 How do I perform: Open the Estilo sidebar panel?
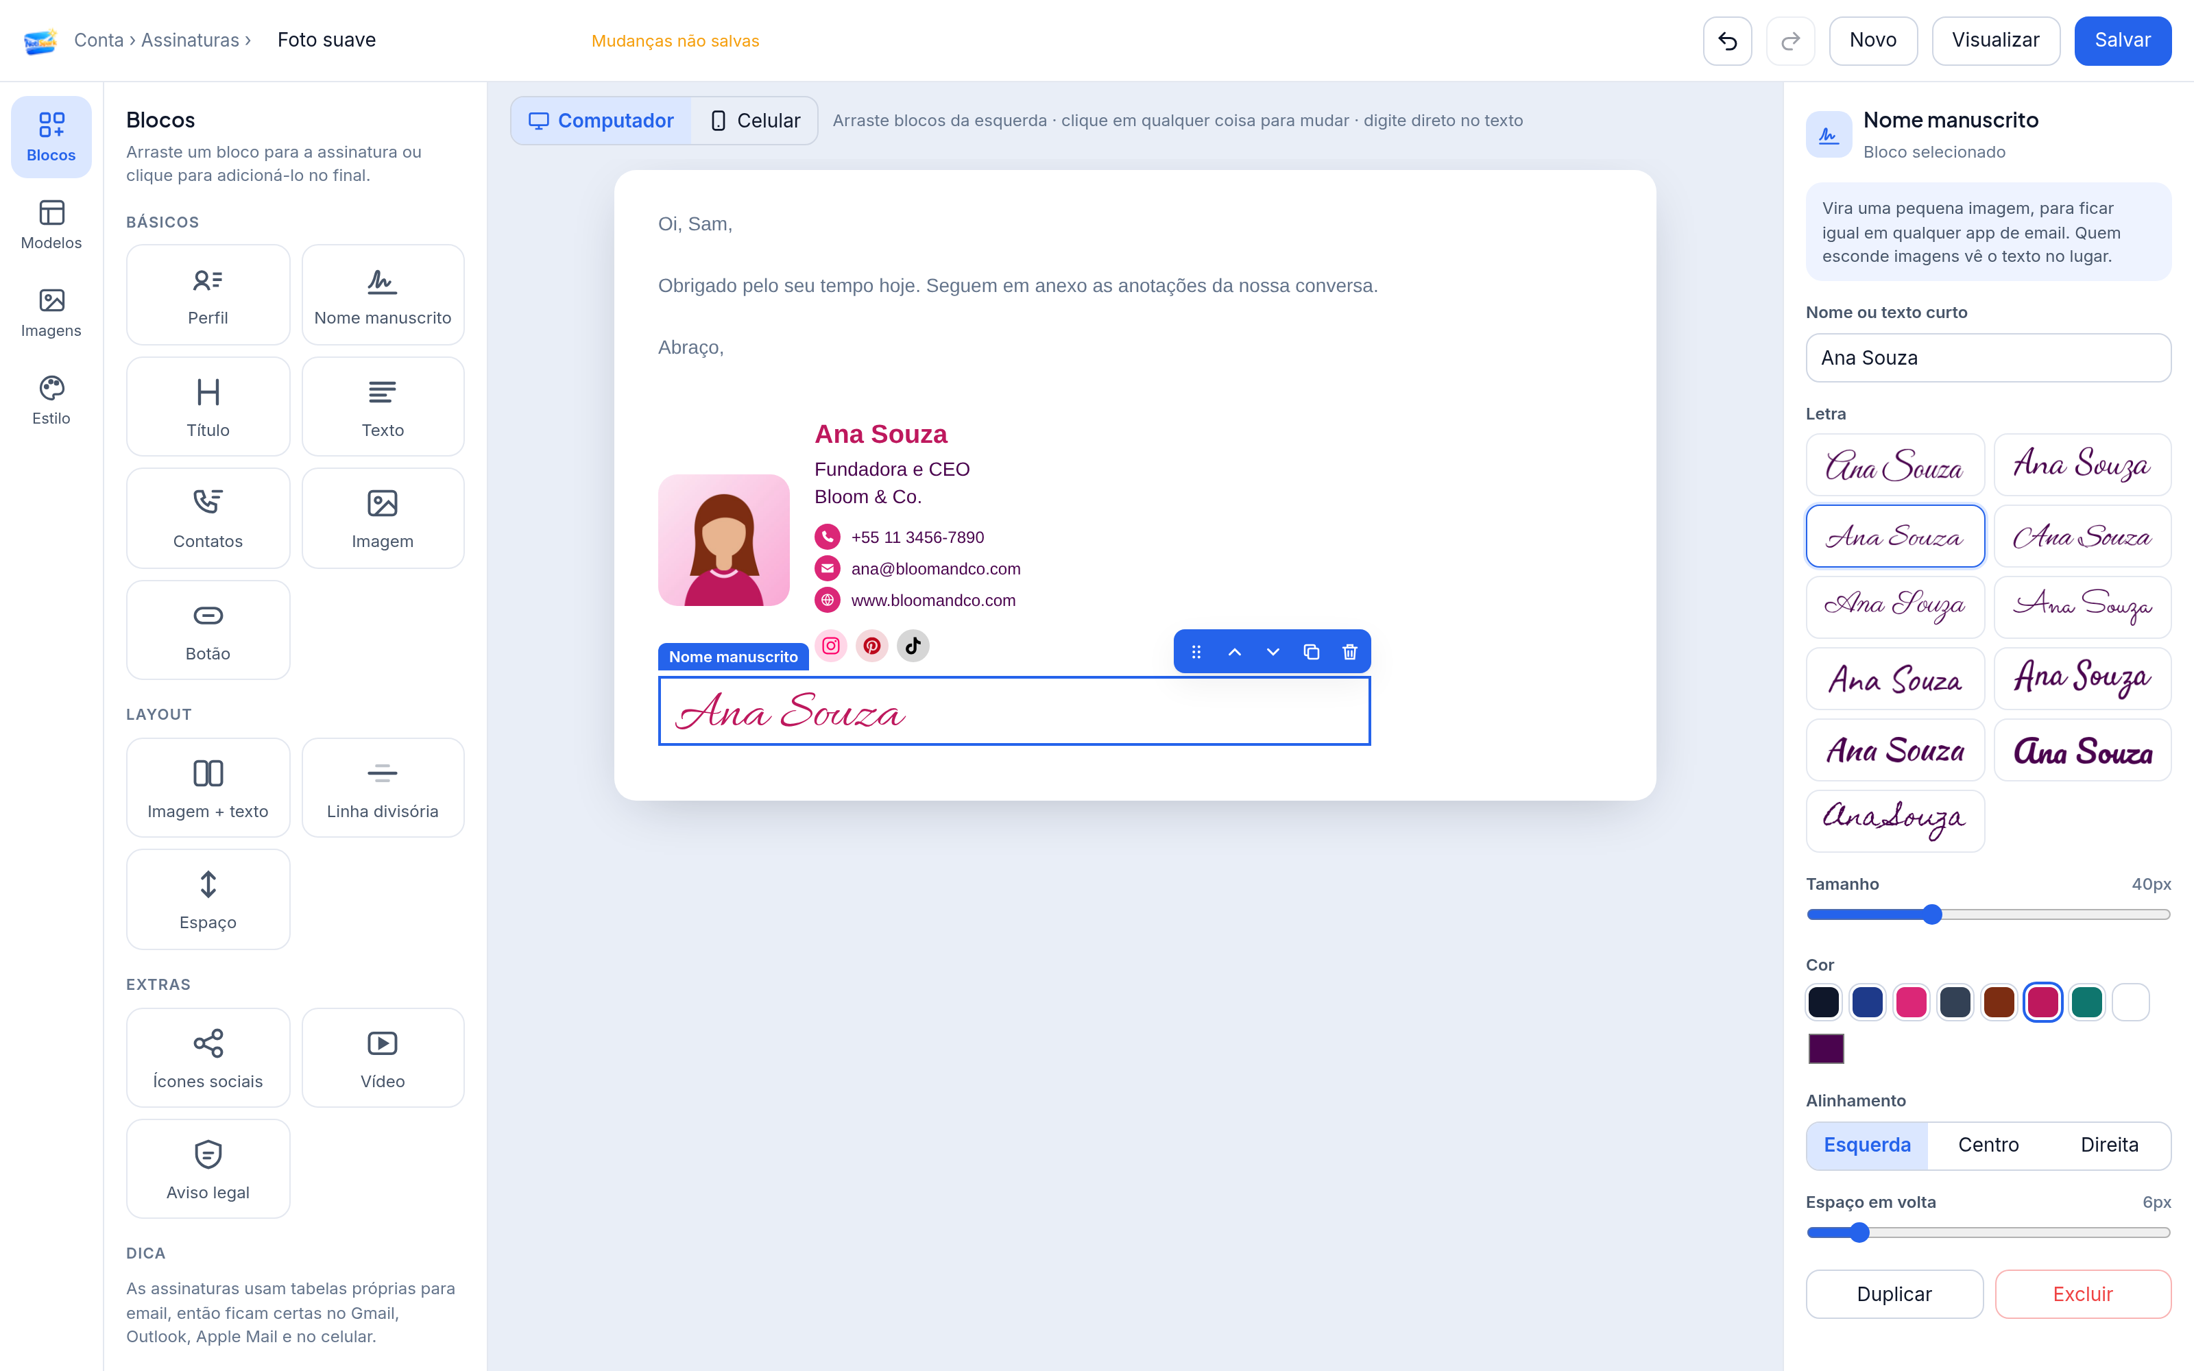pyautogui.click(x=51, y=400)
